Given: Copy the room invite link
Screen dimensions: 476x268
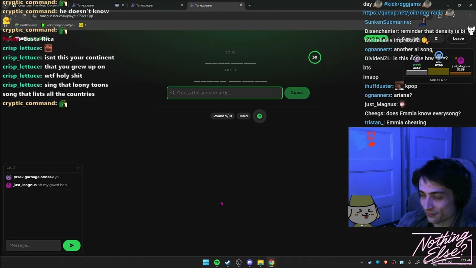Looking at the screenshot, I should [x=408, y=39].
